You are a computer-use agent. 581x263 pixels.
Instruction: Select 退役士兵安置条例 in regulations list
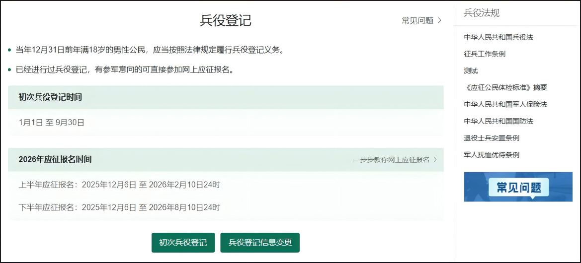coord(491,138)
